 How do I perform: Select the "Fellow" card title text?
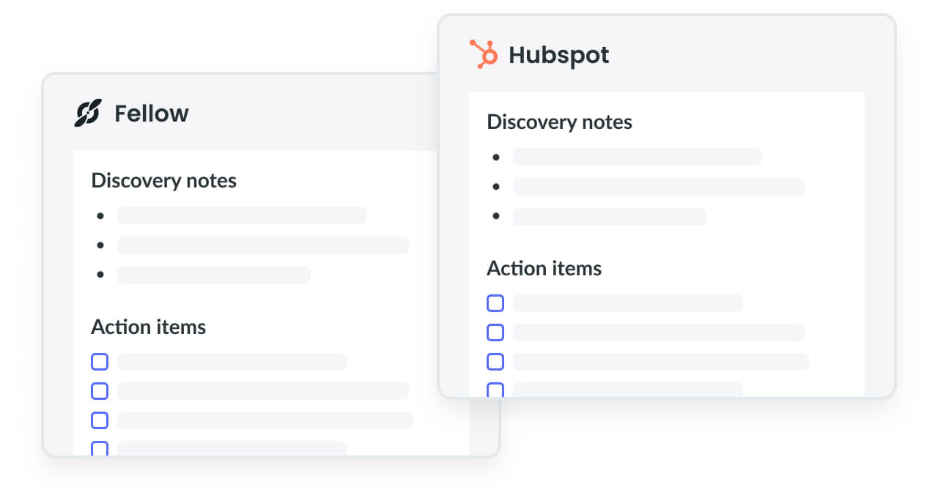152,114
